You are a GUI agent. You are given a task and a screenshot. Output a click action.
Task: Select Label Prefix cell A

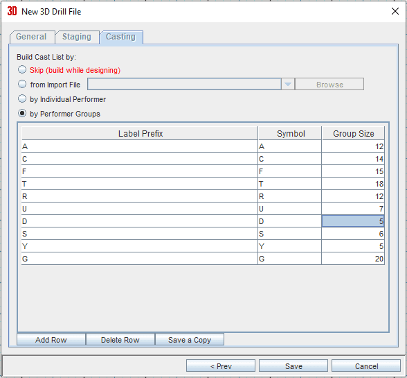[x=140, y=146]
